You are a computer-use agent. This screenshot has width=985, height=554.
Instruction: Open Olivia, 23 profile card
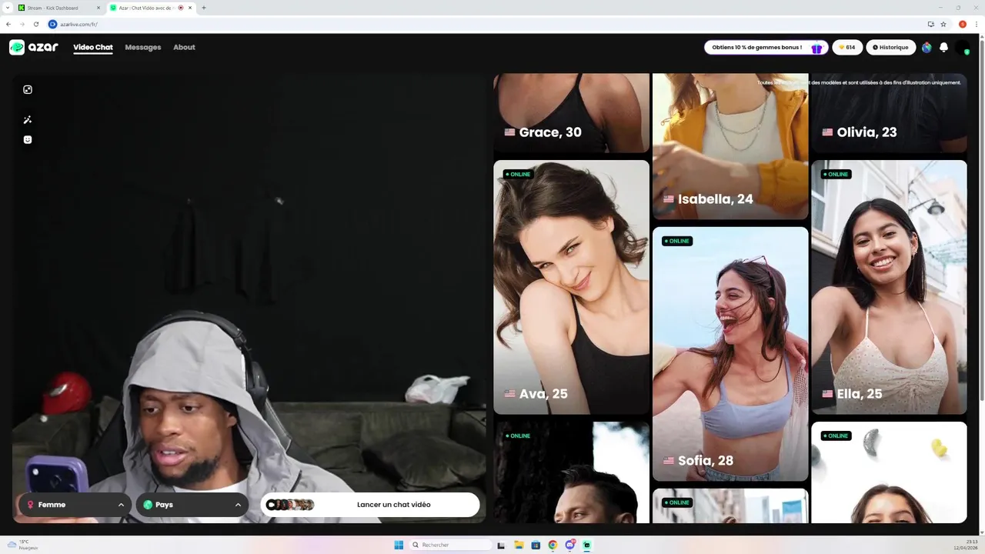tap(889, 113)
